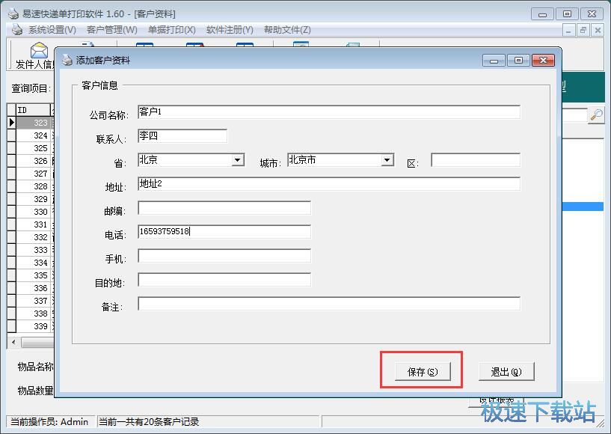This screenshot has height=434, width=611.
Task: Click the 保存(S) button
Action: click(x=423, y=372)
